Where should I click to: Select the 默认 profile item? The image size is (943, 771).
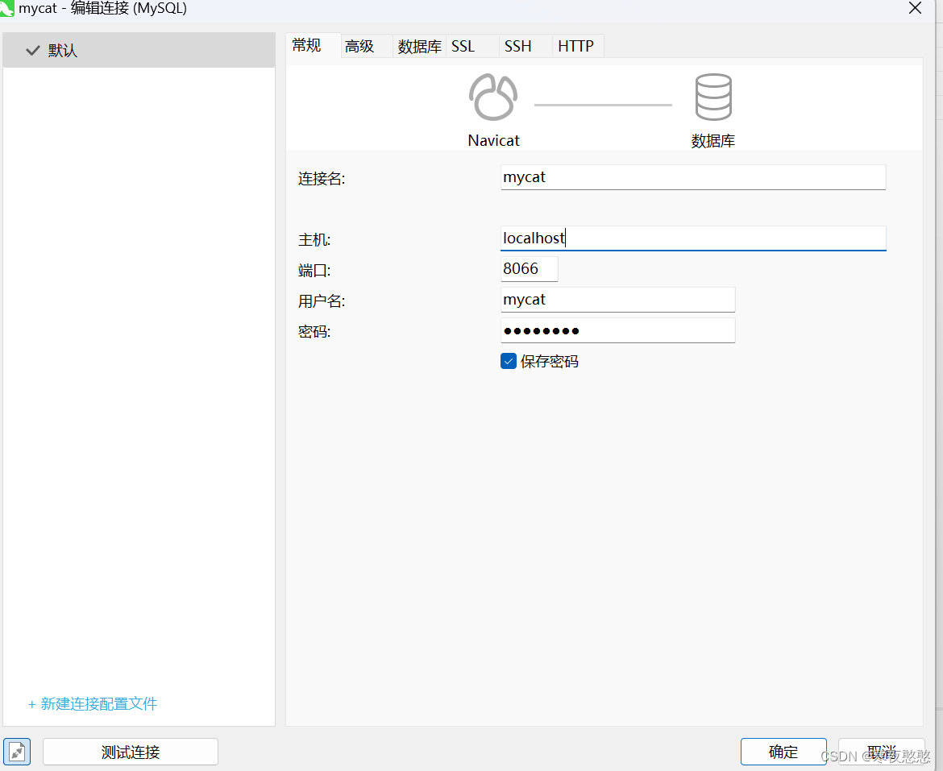point(139,50)
